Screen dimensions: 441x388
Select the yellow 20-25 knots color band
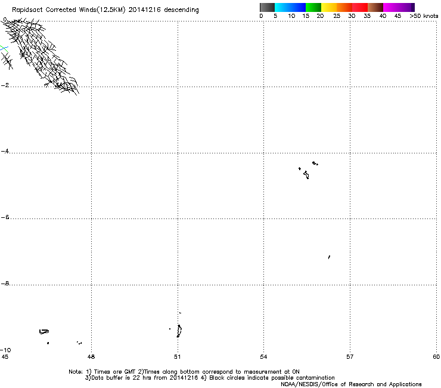click(329, 7)
